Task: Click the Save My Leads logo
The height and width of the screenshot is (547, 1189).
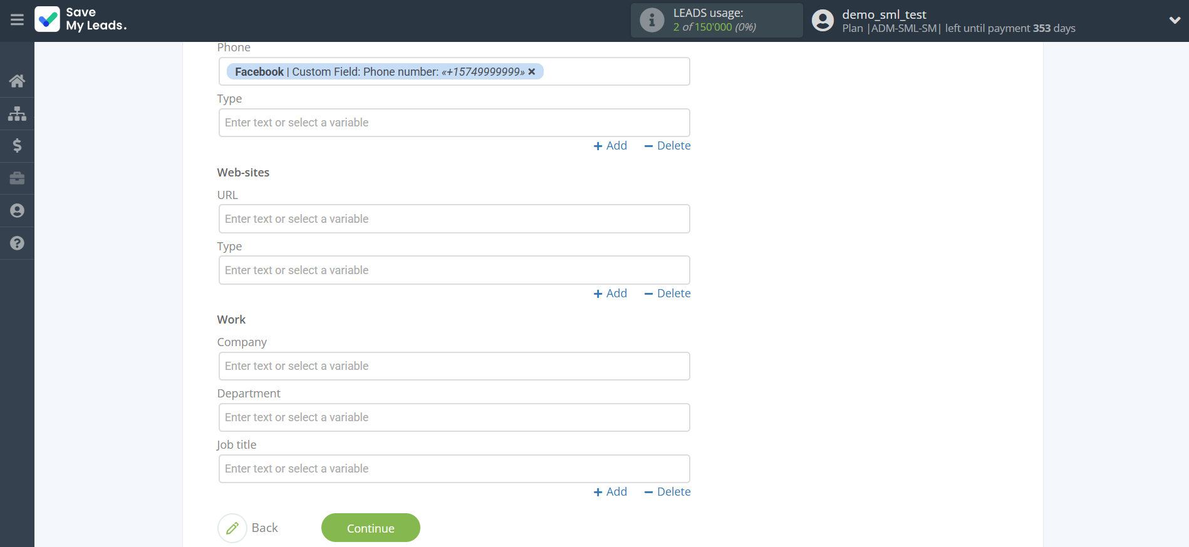Action: [81, 19]
